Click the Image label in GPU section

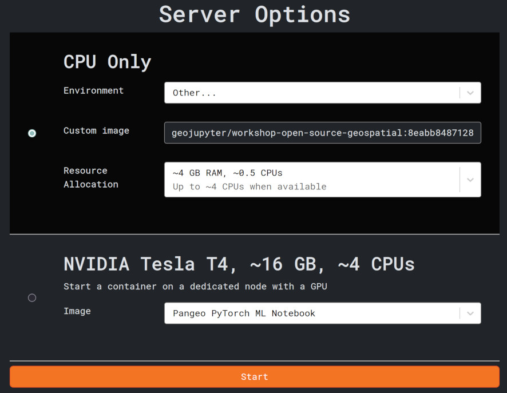pyautogui.click(x=77, y=311)
